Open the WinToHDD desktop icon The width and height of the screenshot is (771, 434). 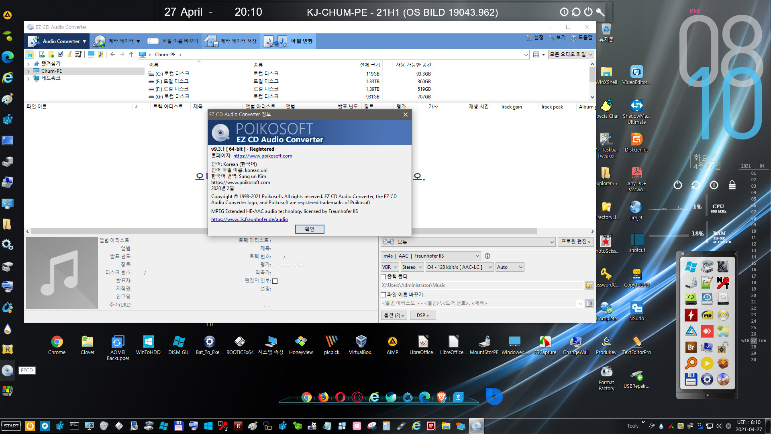(x=148, y=345)
